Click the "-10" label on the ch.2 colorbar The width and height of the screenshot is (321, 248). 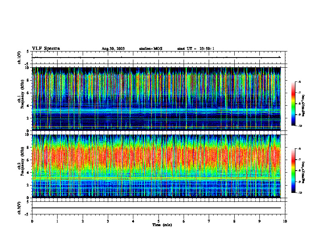point(300,193)
